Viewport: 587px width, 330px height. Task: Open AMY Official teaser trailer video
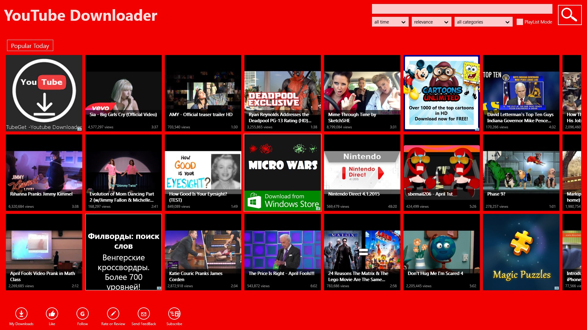pos(203,93)
